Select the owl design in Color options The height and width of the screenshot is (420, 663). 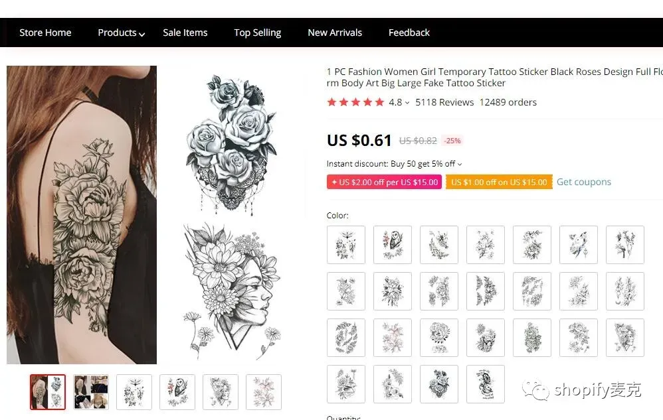point(392,245)
